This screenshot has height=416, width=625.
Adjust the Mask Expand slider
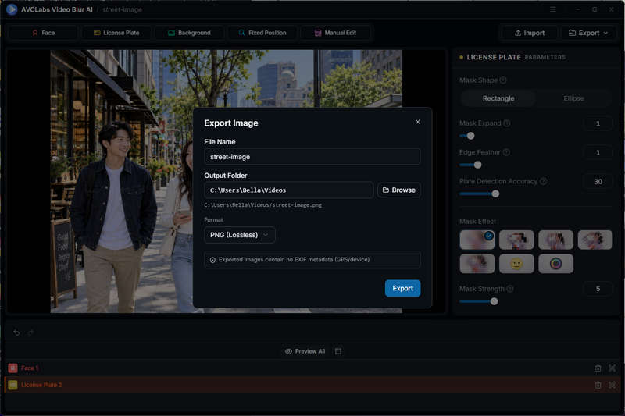(470, 136)
